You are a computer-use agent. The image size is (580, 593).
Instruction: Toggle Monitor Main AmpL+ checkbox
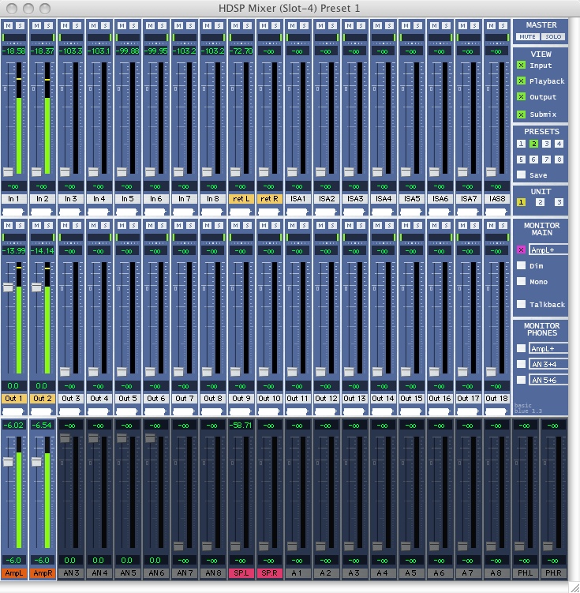(521, 250)
